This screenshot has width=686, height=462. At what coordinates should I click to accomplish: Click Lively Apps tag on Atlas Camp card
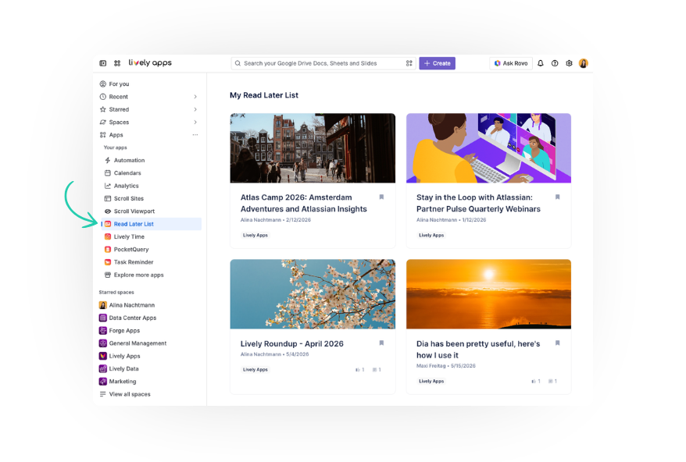pyautogui.click(x=255, y=235)
